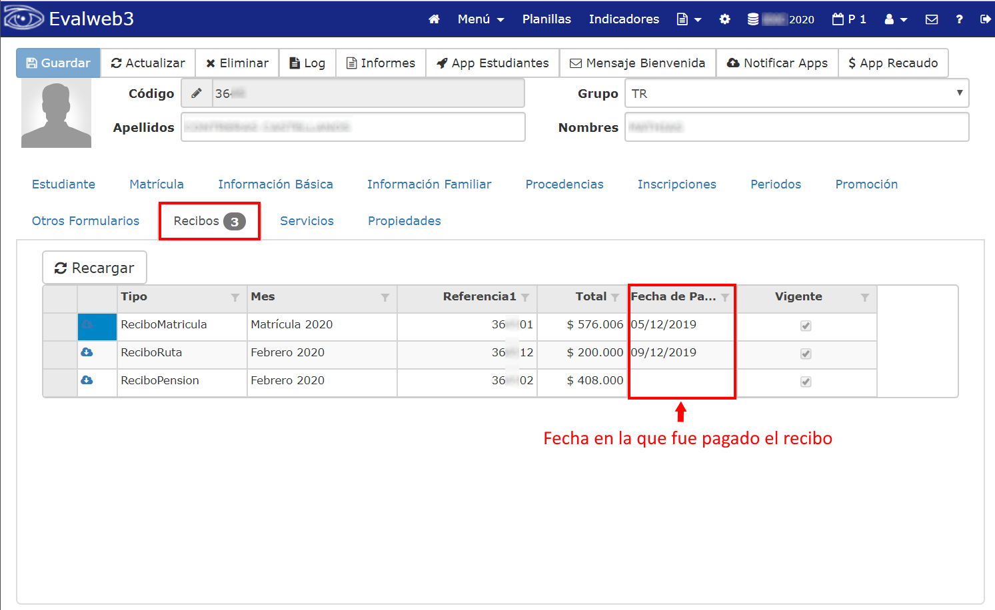Open the Propiedades tab

[x=404, y=221]
